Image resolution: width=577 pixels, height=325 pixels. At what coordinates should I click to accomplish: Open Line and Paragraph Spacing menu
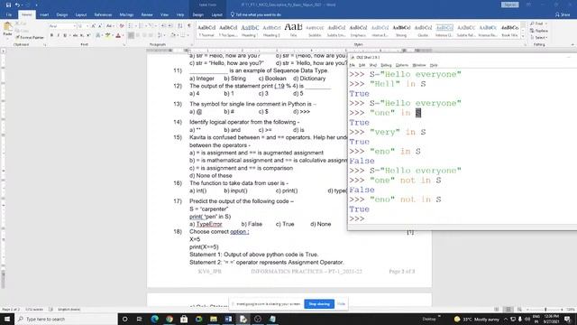[x=160, y=35]
